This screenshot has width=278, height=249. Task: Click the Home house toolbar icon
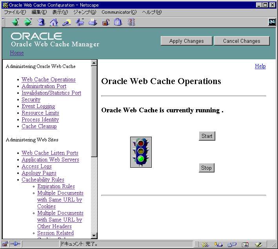54,22
